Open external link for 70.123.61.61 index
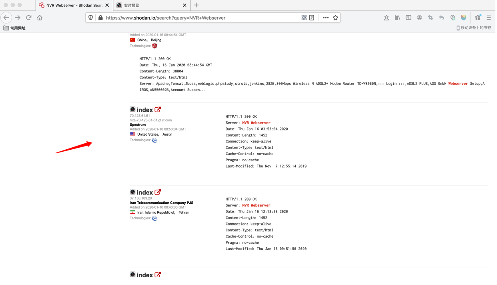 (x=158, y=109)
